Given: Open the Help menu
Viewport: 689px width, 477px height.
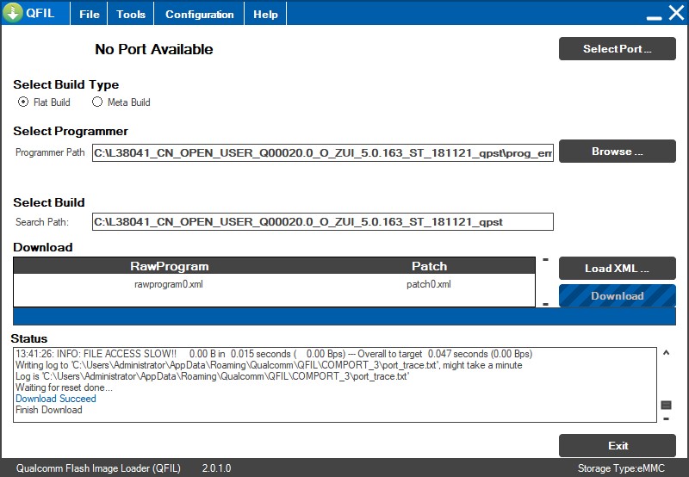Looking at the screenshot, I should click(x=265, y=15).
